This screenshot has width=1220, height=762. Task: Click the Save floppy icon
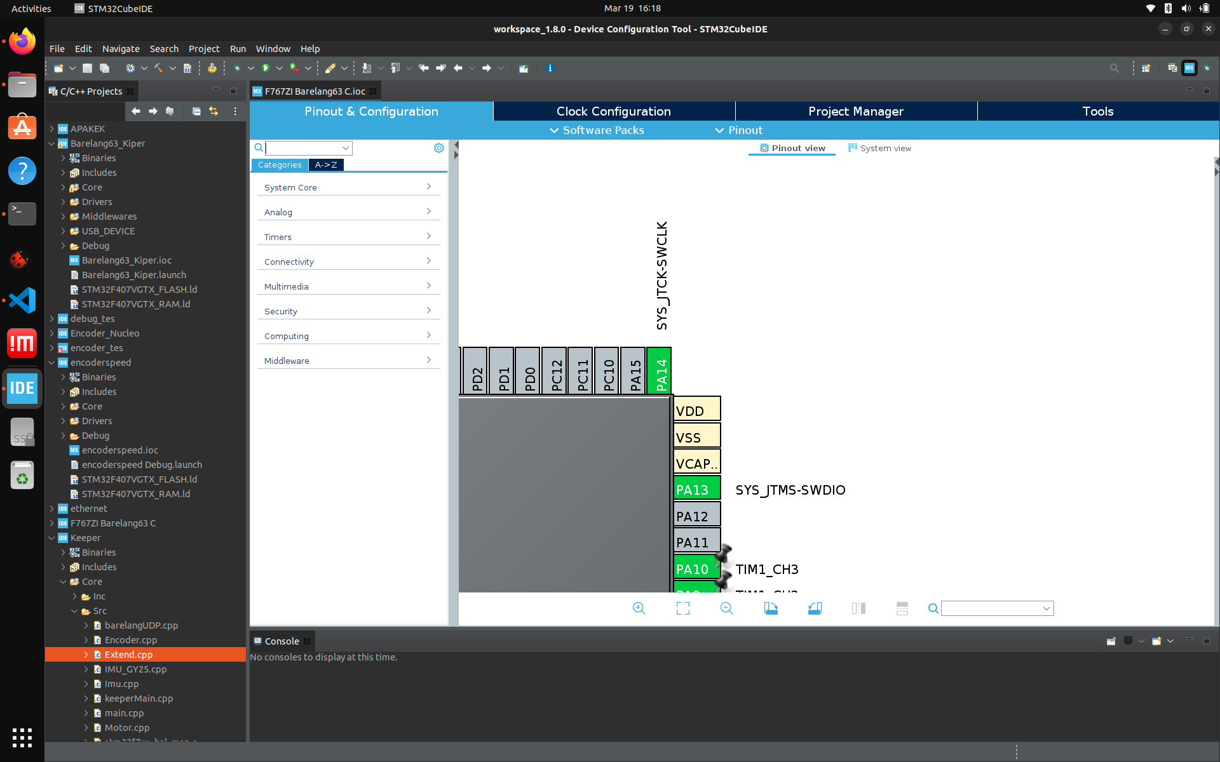pyautogui.click(x=88, y=68)
